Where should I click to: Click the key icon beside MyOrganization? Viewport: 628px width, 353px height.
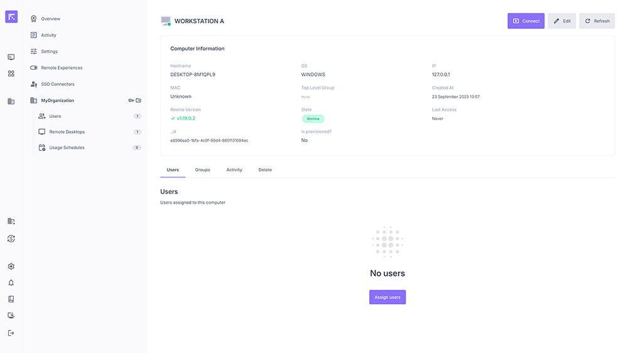(131, 100)
